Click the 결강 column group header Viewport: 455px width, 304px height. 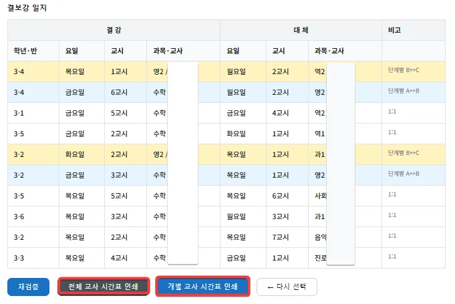pyautogui.click(x=114, y=30)
